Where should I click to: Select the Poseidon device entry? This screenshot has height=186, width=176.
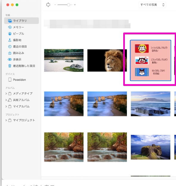[x=21, y=80]
